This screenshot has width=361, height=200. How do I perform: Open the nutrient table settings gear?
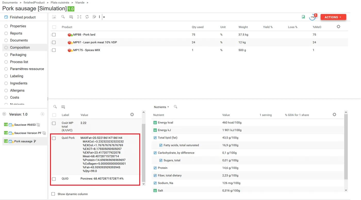[334, 114]
